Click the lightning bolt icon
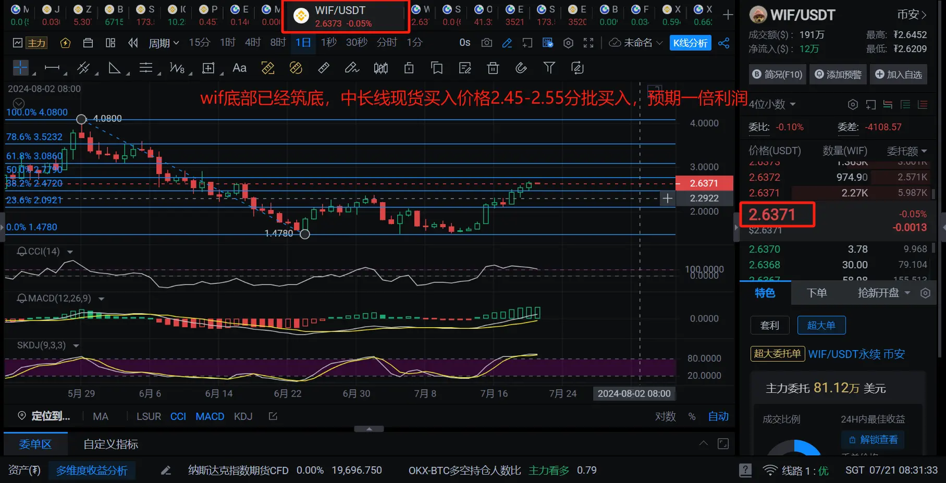Image resolution: width=946 pixels, height=483 pixels. [65, 43]
